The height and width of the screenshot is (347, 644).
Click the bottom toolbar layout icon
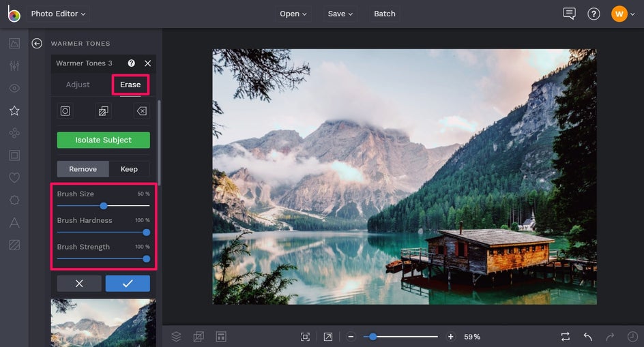[221, 337]
